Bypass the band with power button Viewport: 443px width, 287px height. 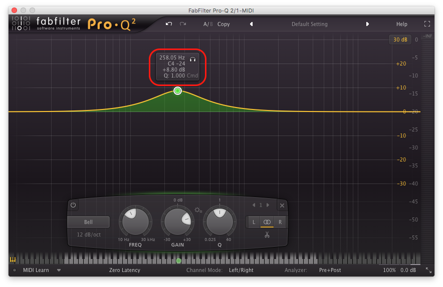coord(73,205)
